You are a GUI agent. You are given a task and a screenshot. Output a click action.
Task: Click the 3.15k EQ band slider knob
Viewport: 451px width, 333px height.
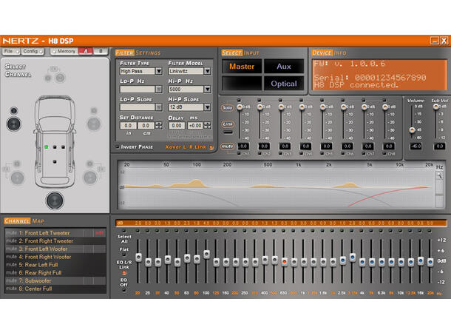point(353,257)
